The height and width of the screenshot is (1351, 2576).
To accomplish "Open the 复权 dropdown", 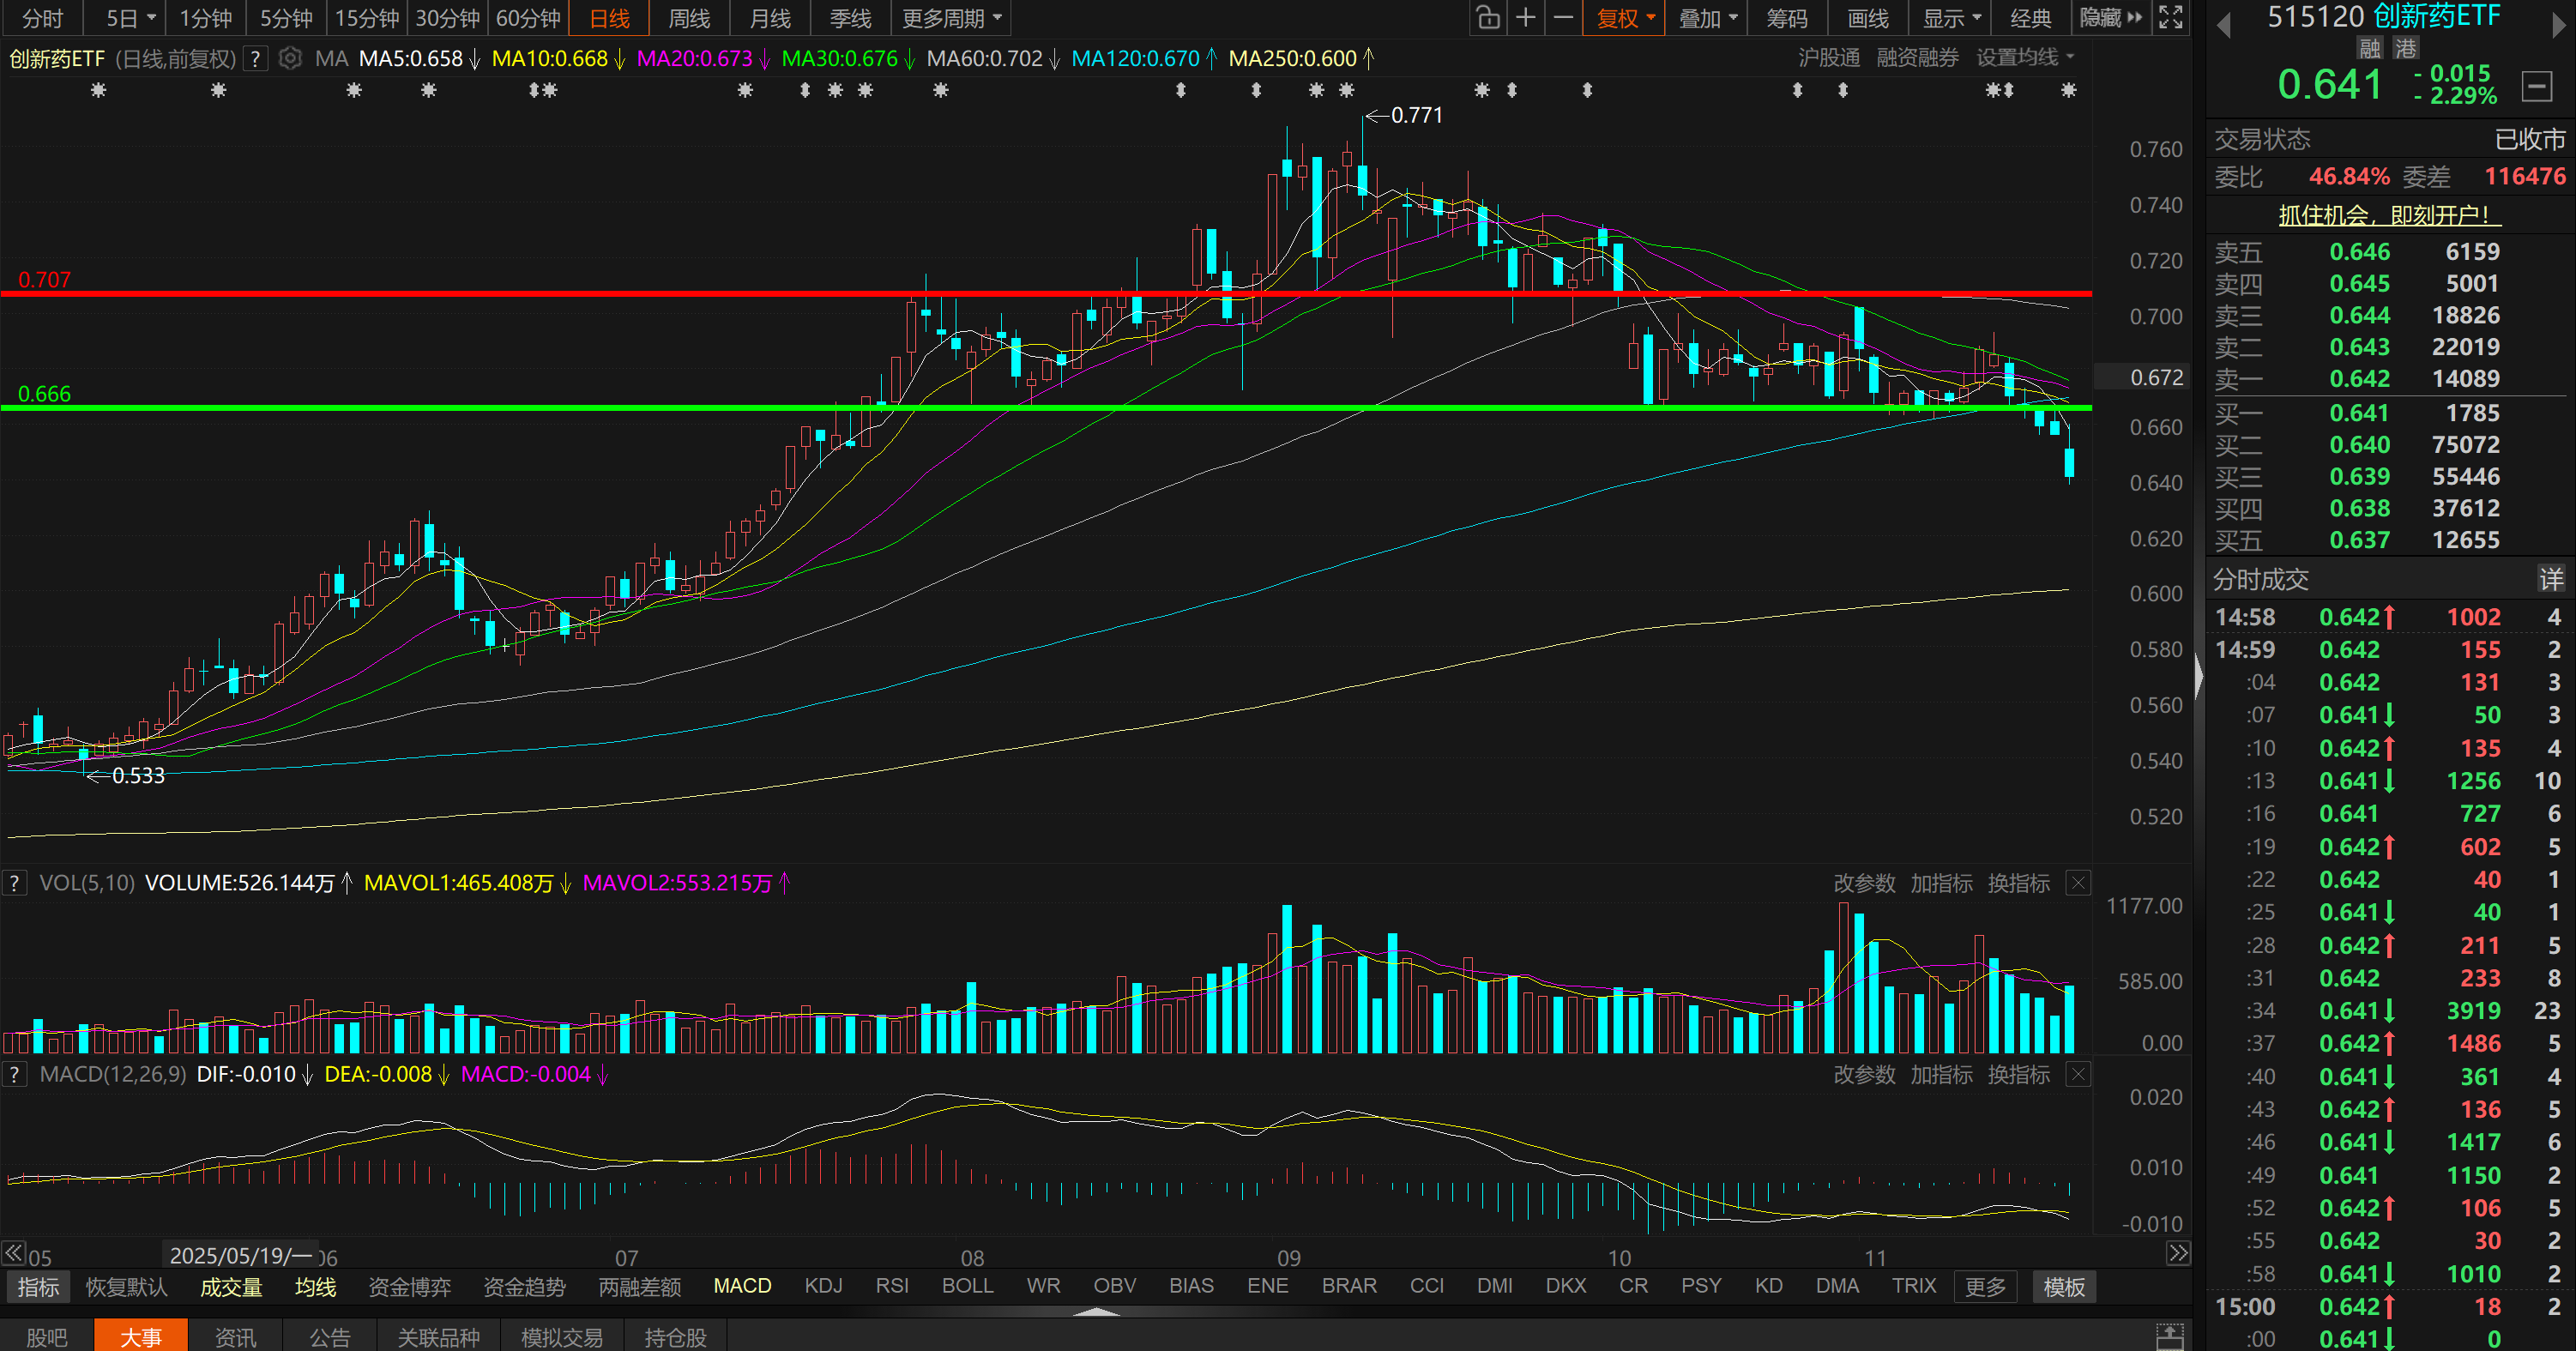I will coord(1625,18).
